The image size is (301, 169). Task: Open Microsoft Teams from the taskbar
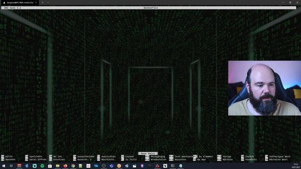pyautogui.click(x=111, y=166)
